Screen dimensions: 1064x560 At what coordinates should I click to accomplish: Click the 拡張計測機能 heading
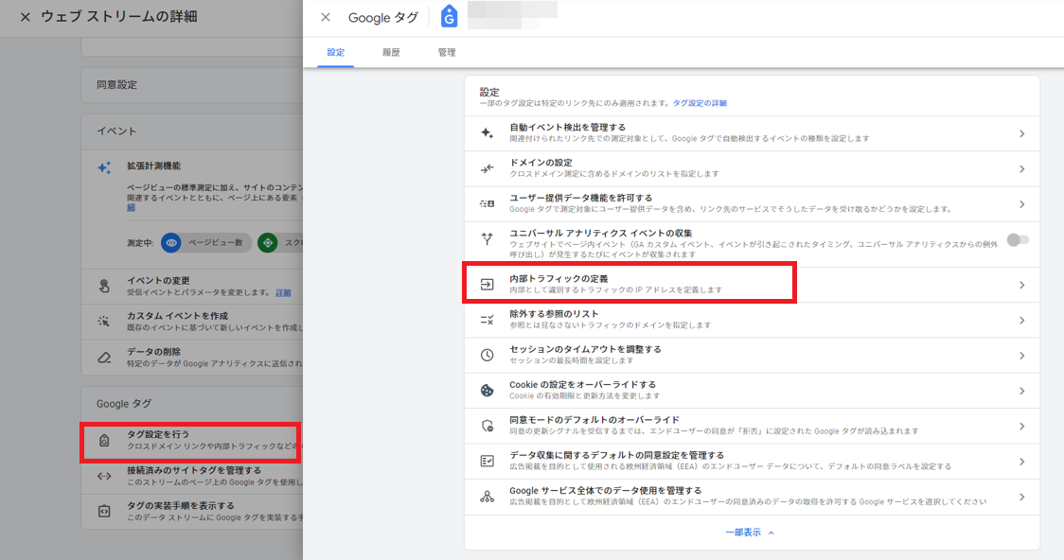coord(153,166)
